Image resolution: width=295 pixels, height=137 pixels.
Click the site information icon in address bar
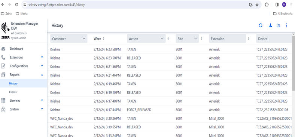click(25, 5)
